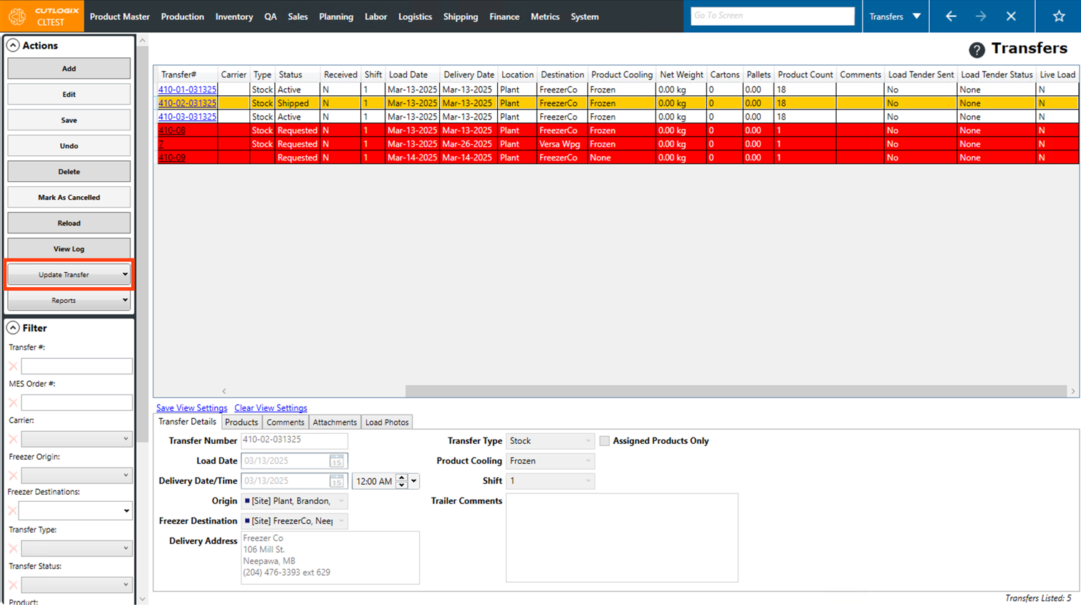This screenshot has height=605, width=1081.
Task: Click the back navigation arrow icon
Action: pos(951,16)
